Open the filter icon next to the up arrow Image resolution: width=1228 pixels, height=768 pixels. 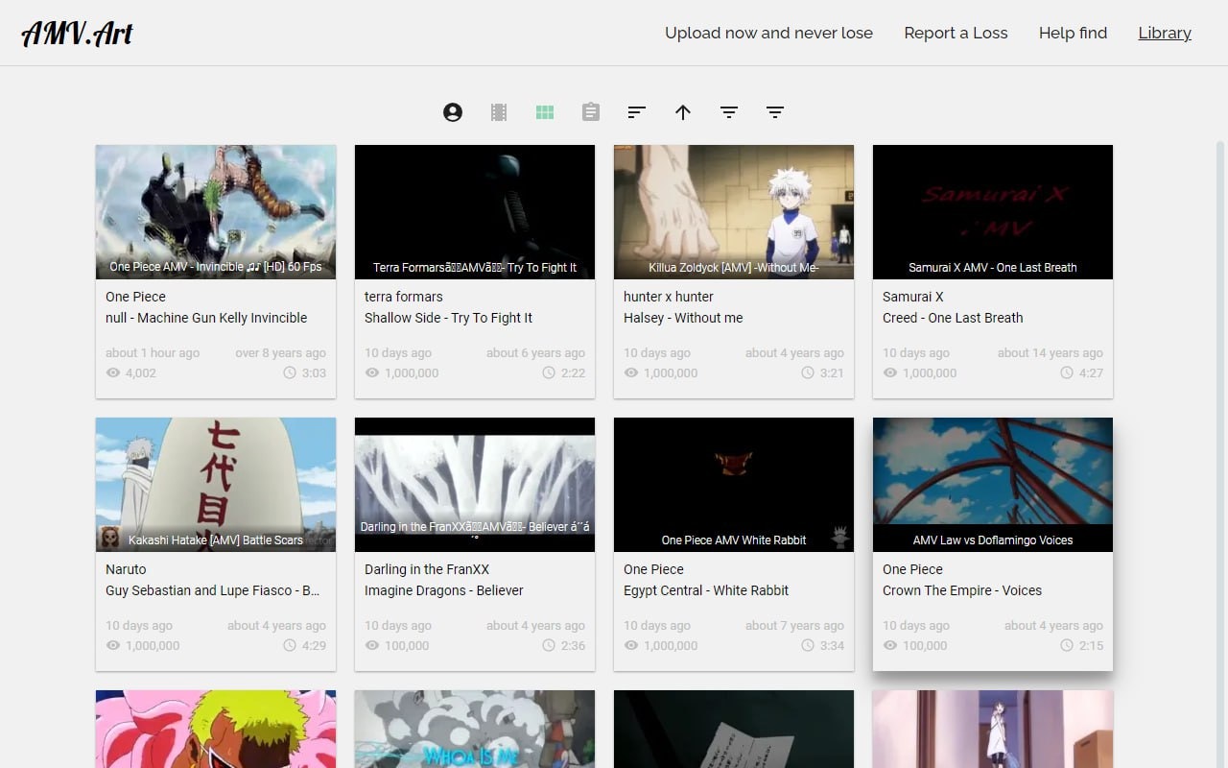pyautogui.click(x=729, y=112)
